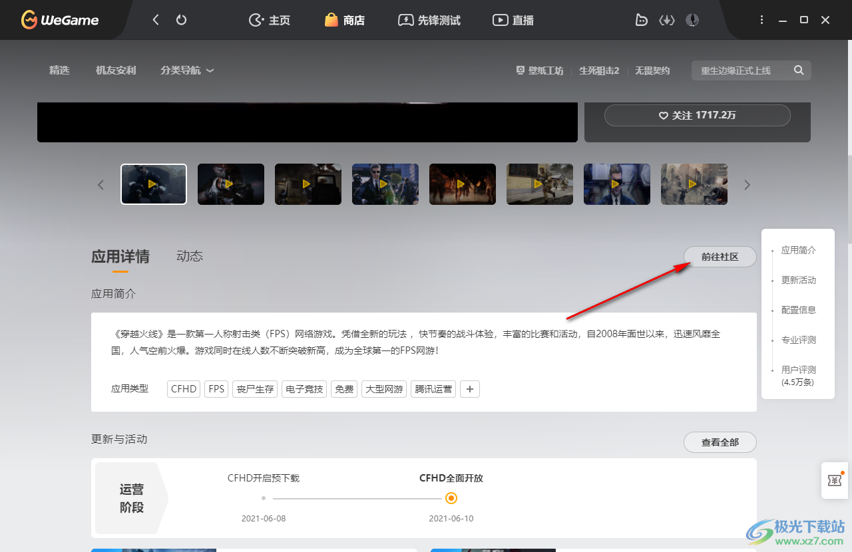852x552 pixels.
Task: Click the 前往社区 button
Action: pos(720,257)
